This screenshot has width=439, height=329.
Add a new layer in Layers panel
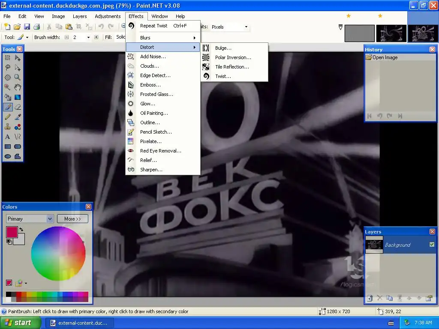(x=370, y=298)
